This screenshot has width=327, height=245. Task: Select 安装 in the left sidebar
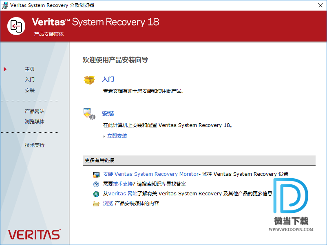[30, 90]
